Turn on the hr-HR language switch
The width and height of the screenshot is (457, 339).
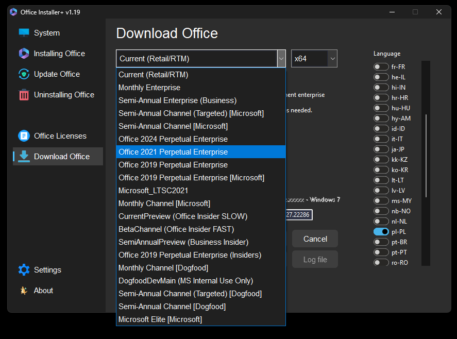tap(381, 98)
